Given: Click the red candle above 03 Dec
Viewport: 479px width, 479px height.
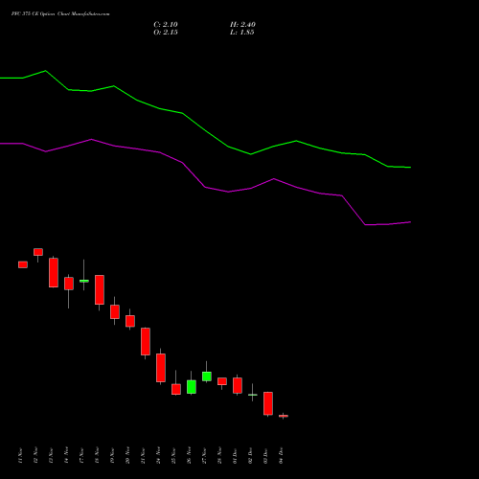Looking at the screenshot, I should pos(268,403).
